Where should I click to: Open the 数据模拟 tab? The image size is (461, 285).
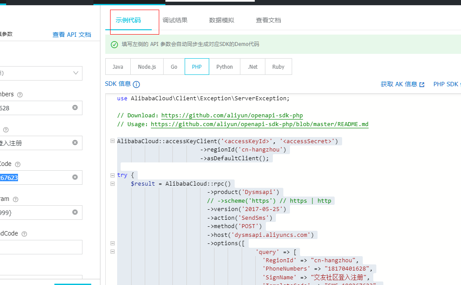point(222,20)
